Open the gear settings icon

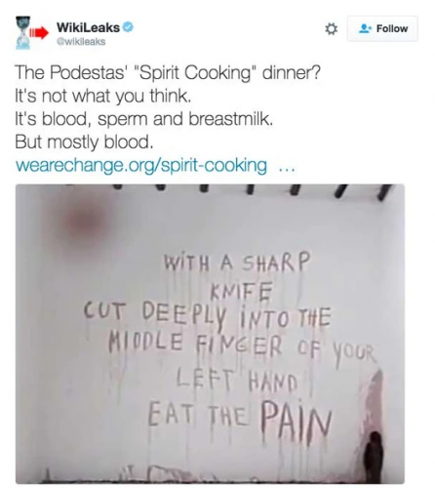pos(332,29)
